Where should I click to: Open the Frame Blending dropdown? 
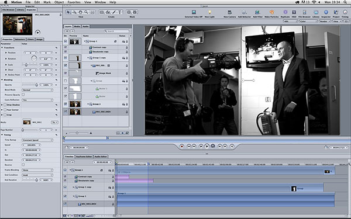click(37, 170)
